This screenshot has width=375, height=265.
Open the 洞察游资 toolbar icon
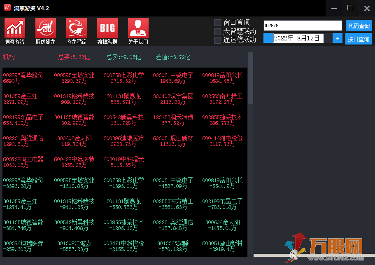[14, 31]
